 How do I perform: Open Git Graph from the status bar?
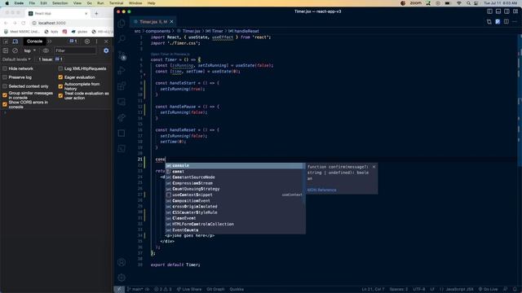(215, 290)
